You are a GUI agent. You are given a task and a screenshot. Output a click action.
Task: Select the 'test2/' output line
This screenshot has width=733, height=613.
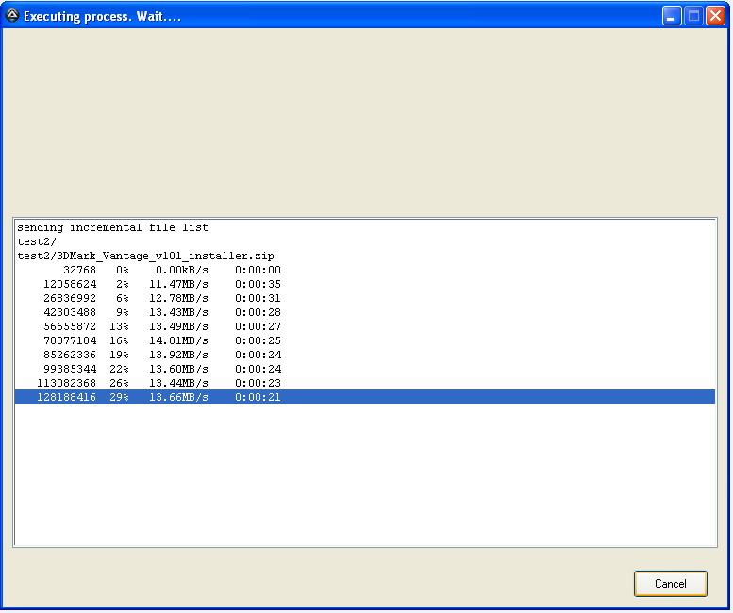(37, 242)
